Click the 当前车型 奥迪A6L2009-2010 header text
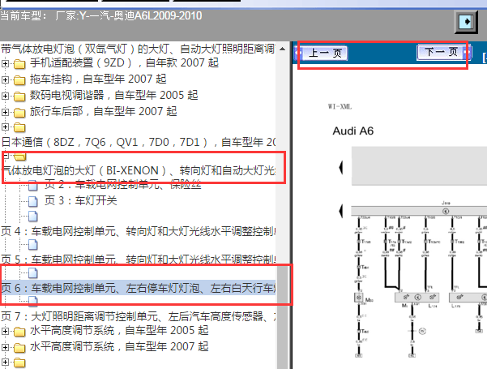 tap(101, 15)
